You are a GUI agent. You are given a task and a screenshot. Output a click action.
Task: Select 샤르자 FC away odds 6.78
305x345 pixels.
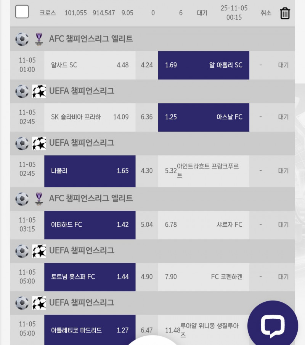point(204,225)
